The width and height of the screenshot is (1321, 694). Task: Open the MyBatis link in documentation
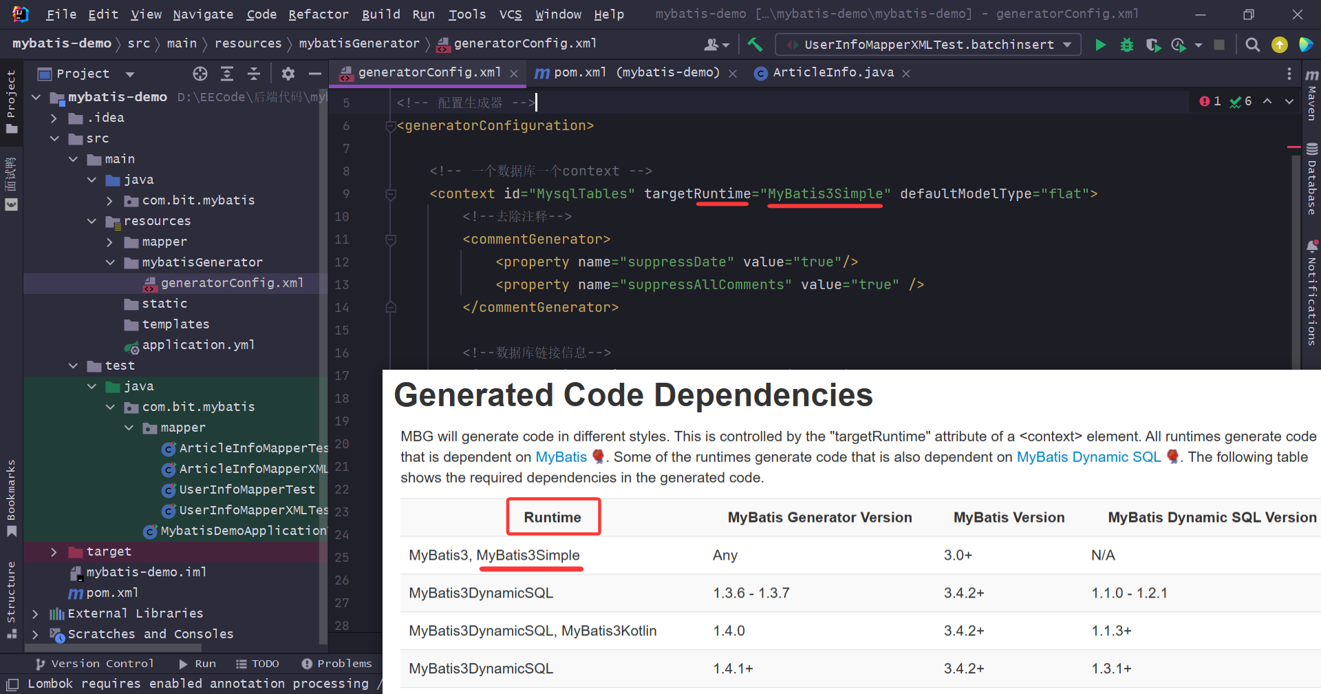tap(561, 457)
